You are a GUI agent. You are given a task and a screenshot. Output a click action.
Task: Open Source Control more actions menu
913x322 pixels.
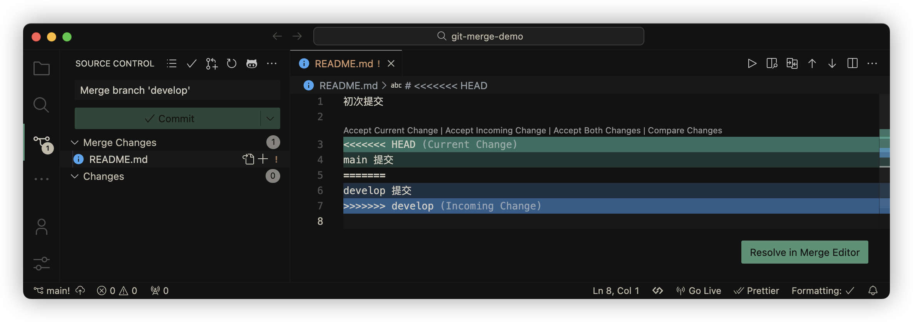272,63
